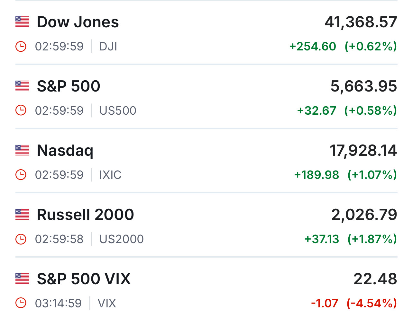This screenshot has width=413, height=317.
Task: Select the US2000 ticker symbol
Action: 121,239
